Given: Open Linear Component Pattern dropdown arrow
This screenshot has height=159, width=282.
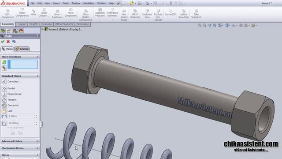Looking at the screenshot, I should pos(44,19).
